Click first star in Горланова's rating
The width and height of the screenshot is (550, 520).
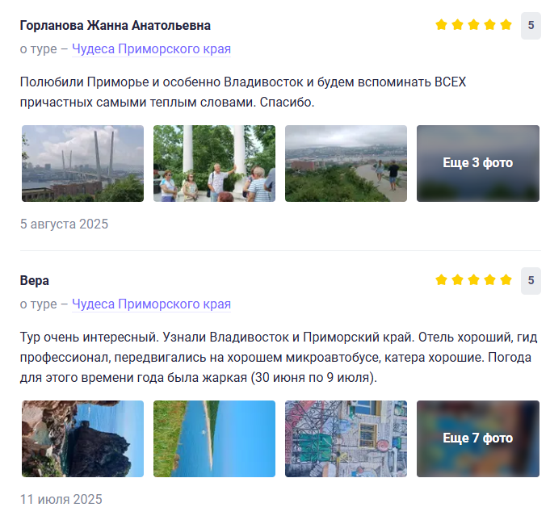tap(441, 25)
